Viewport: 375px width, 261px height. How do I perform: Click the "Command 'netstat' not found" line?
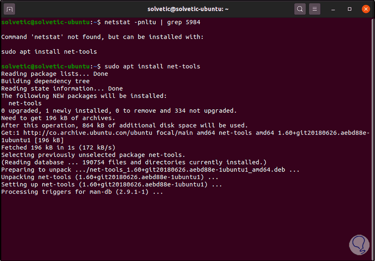pyautogui.click(x=102, y=37)
